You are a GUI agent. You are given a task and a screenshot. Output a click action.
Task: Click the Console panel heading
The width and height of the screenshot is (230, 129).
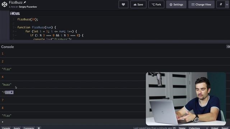click(x=8, y=47)
